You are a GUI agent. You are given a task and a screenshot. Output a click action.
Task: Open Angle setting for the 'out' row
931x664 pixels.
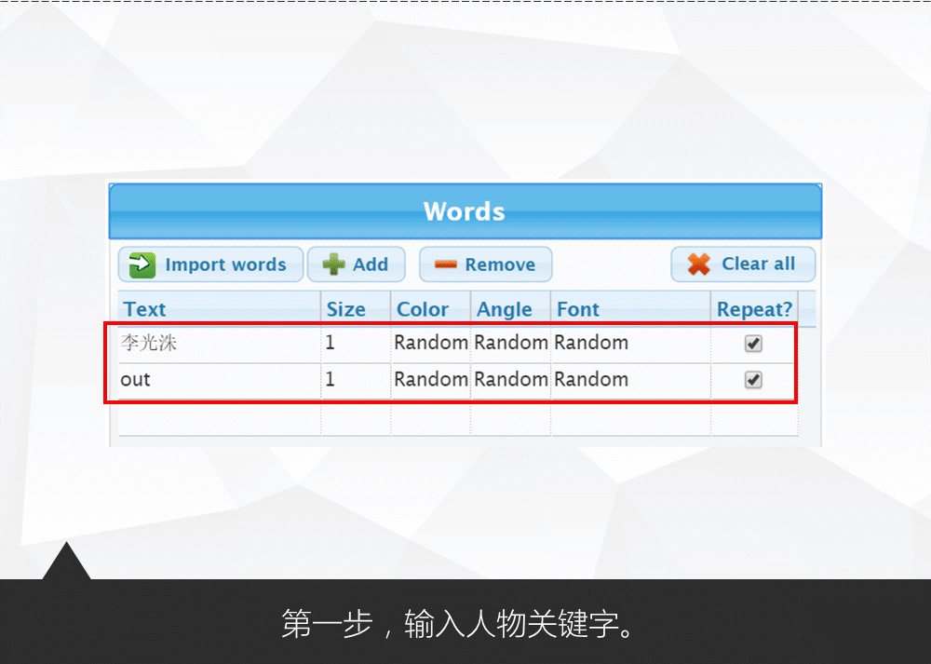pyautogui.click(x=510, y=379)
